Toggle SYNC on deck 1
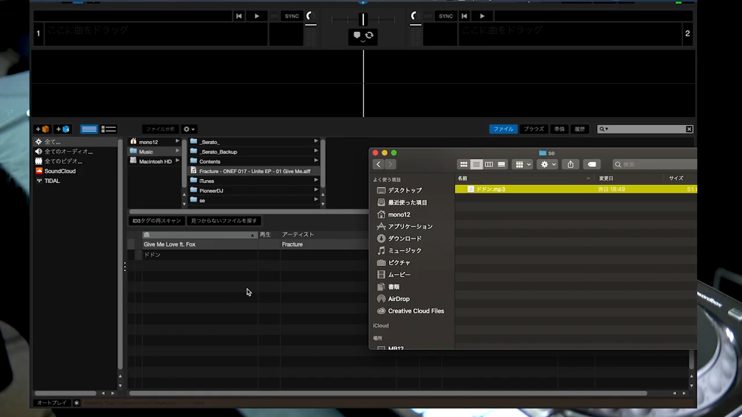Image resolution: width=742 pixels, height=417 pixels. tap(292, 16)
